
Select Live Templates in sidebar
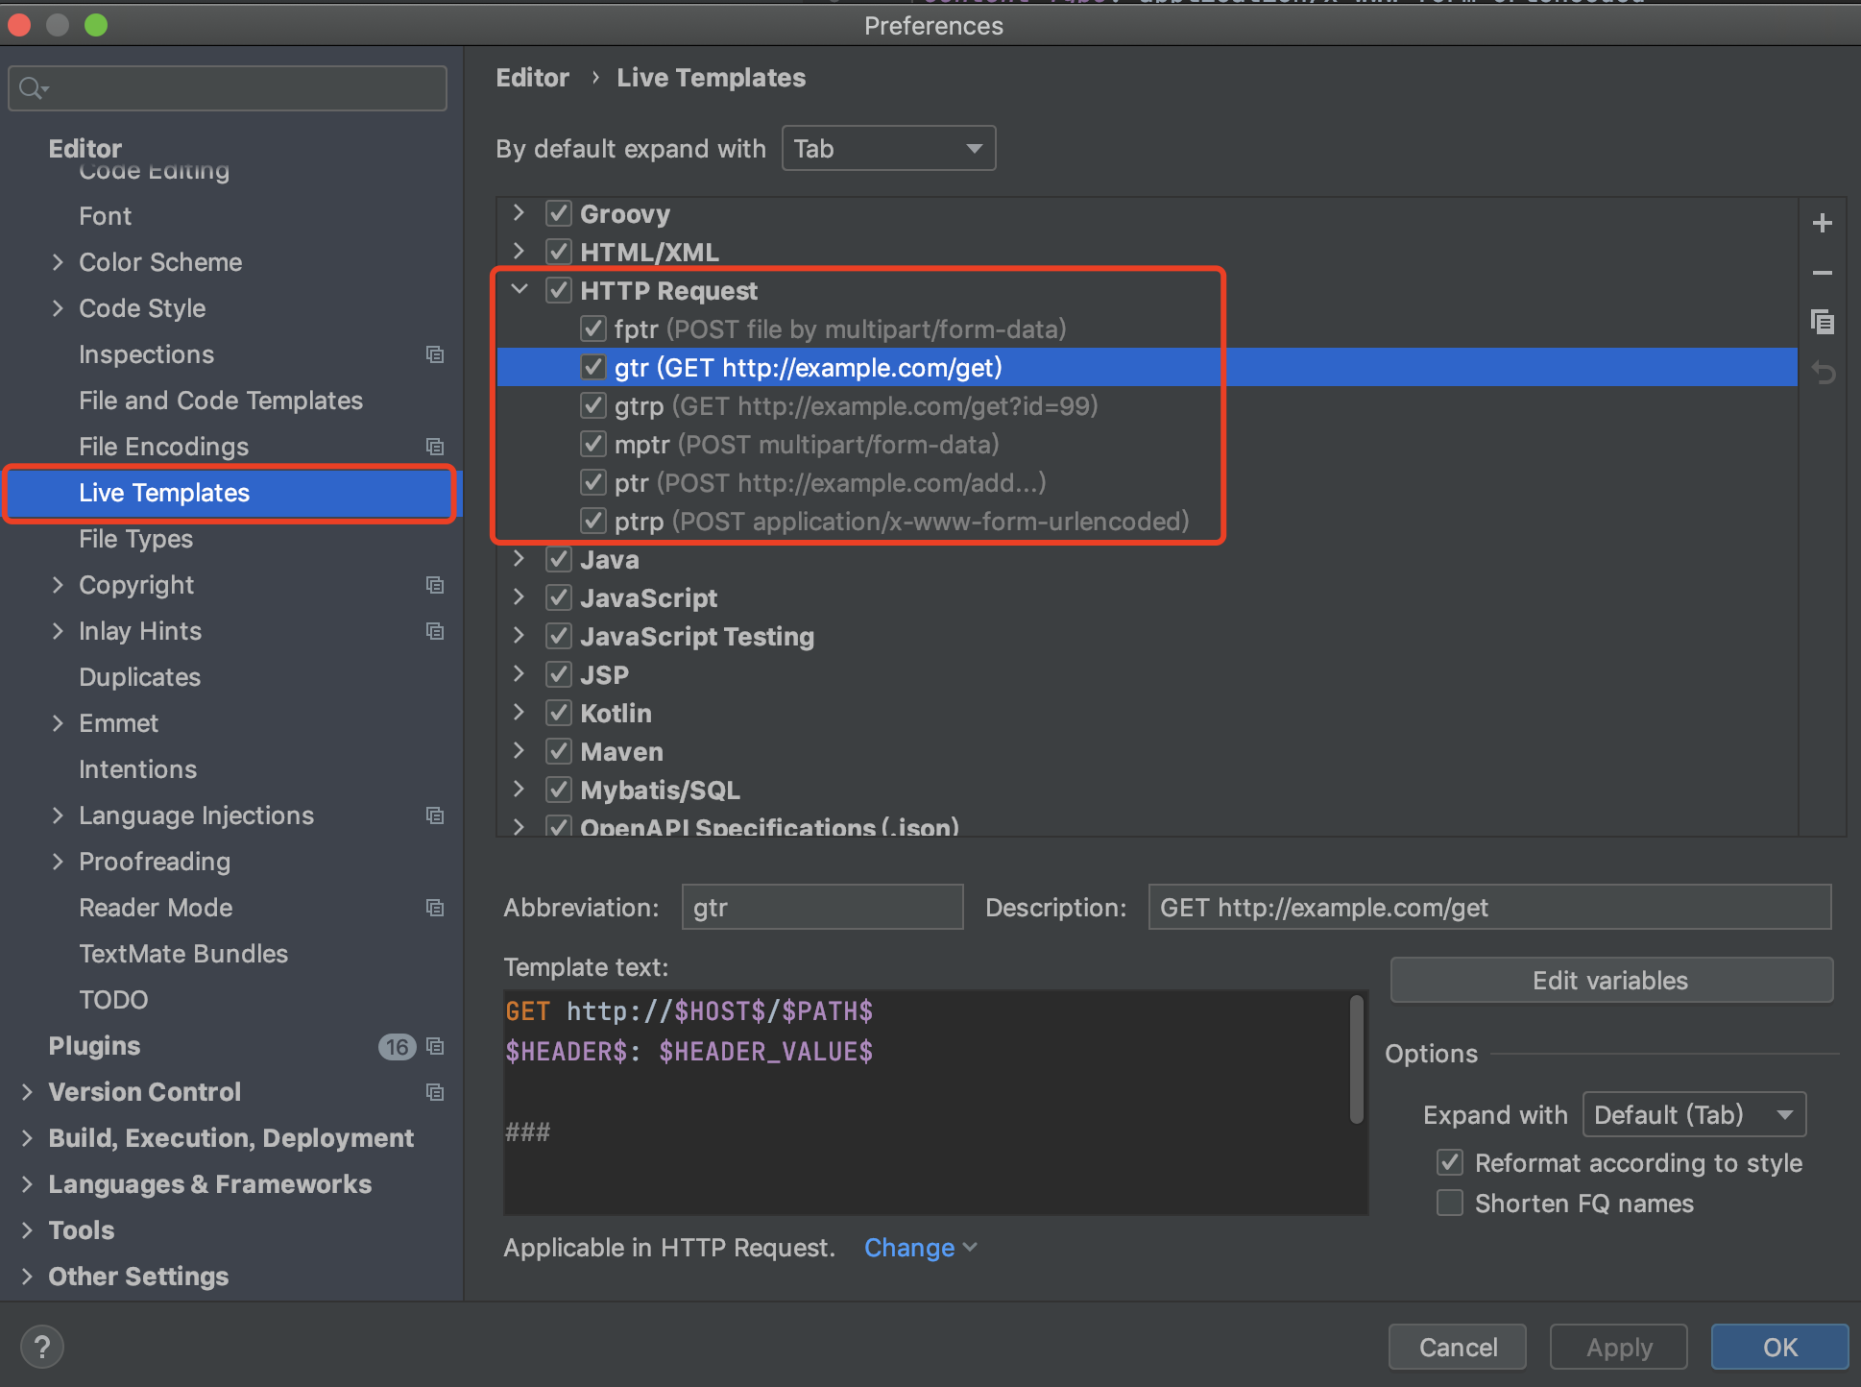[x=164, y=493]
